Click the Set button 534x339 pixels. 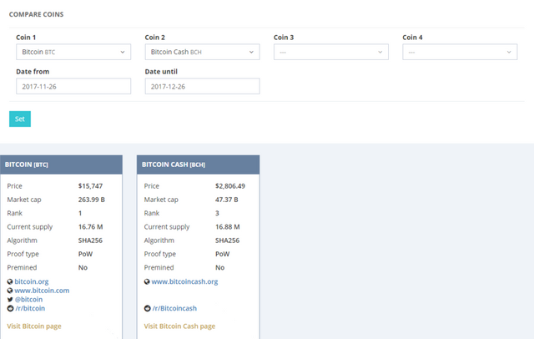tap(20, 119)
